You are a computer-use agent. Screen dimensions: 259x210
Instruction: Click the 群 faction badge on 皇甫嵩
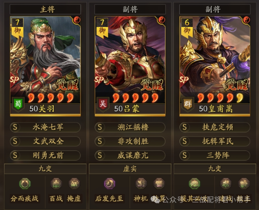pyautogui.click(x=188, y=104)
